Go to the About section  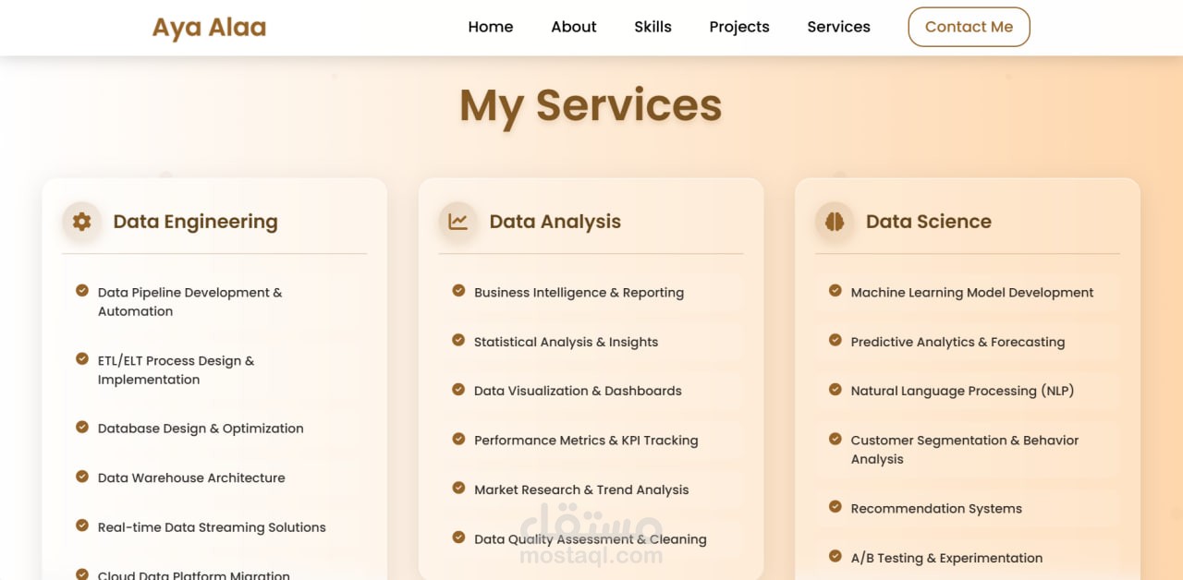[x=574, y=27]
